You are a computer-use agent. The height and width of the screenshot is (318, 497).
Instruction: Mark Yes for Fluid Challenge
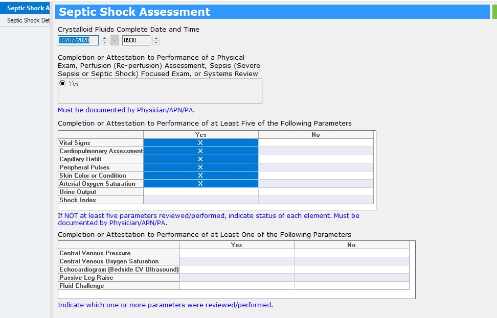[236, 286]
